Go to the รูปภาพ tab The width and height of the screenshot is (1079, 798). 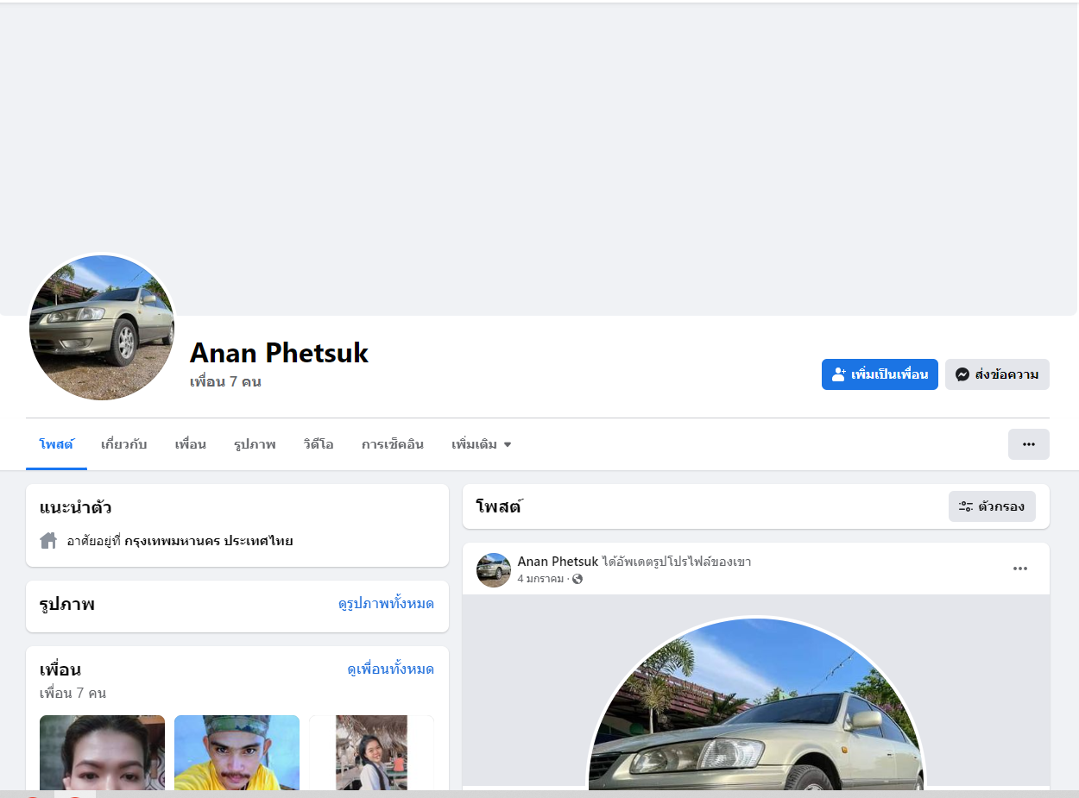[255, 444]
